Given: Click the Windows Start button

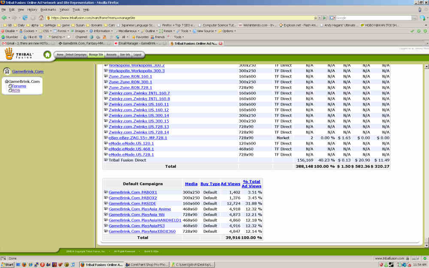Looking at the screenshot, I should point(7,265).
